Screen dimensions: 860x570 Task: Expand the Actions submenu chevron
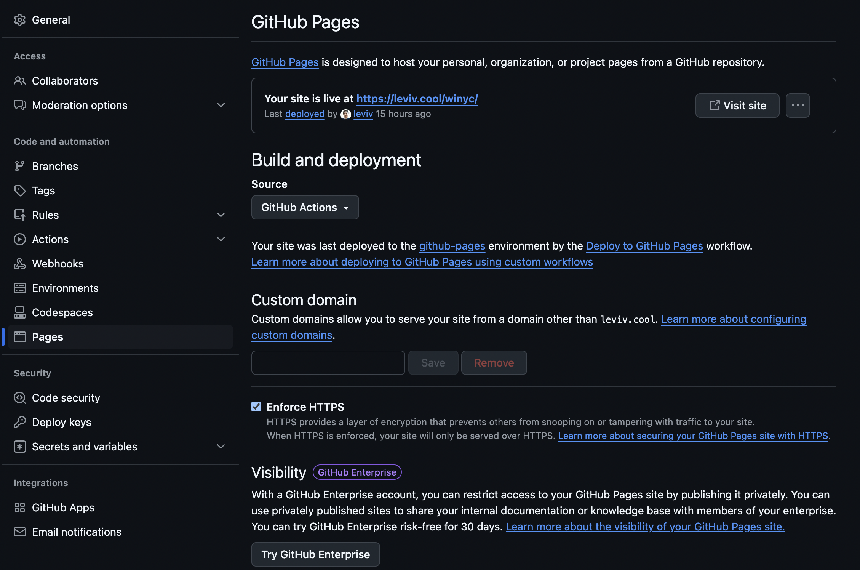(x=221, y=239)
